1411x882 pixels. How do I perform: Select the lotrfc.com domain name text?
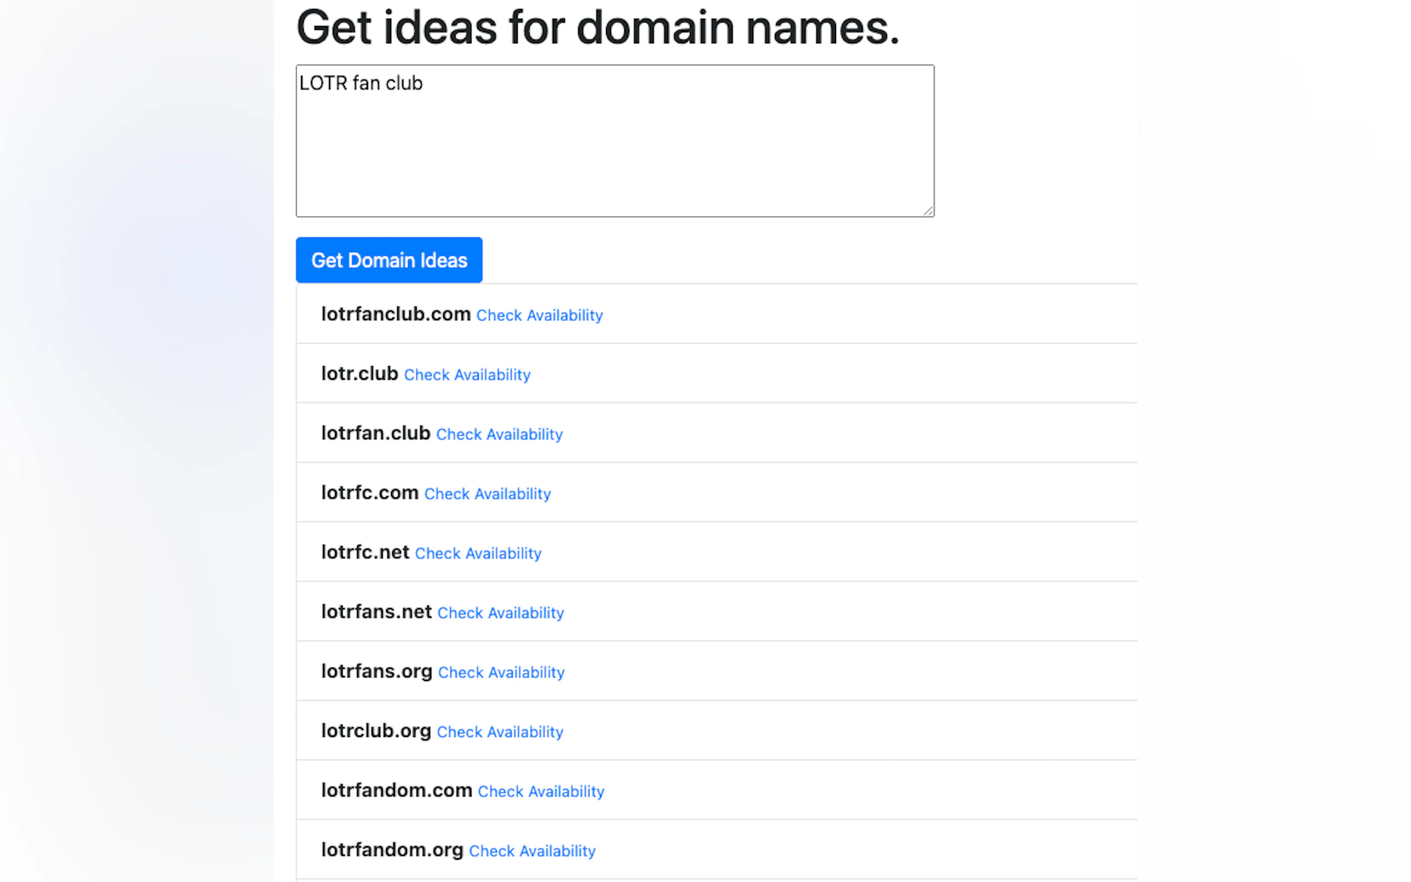tap(369, 492)
